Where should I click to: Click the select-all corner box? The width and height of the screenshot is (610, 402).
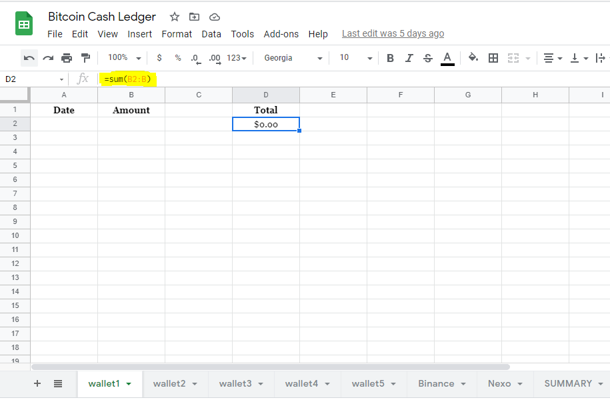click(x=15, y=95)
